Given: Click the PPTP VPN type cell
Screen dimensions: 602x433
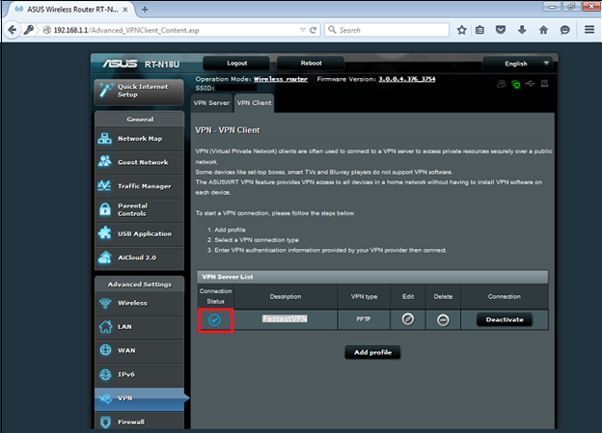Looking at the screenshot, I should [364, 319].
